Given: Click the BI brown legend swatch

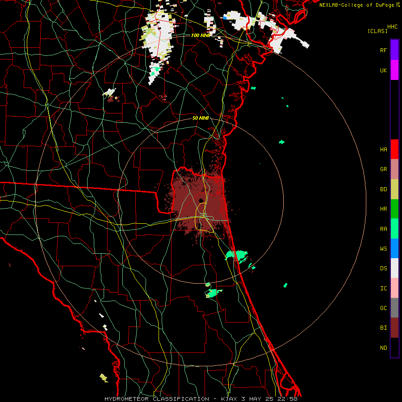Looking at the screenshot, I should [394, 328].
